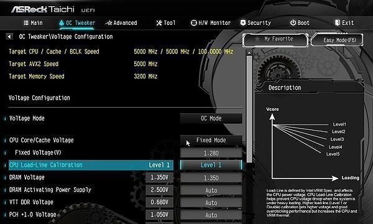
Task: Click the DRAM Voltage 1.350 input field
Action: tap(211, 178)
